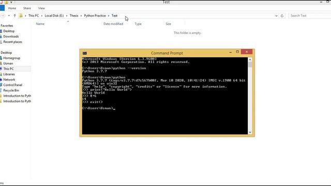Minimize the Test Explorer window

pyautogui.click(x=321, y=2)
